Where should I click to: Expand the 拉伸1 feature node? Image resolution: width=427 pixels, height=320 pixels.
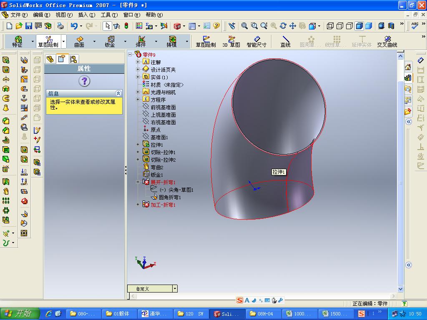(x=138, y=145)
